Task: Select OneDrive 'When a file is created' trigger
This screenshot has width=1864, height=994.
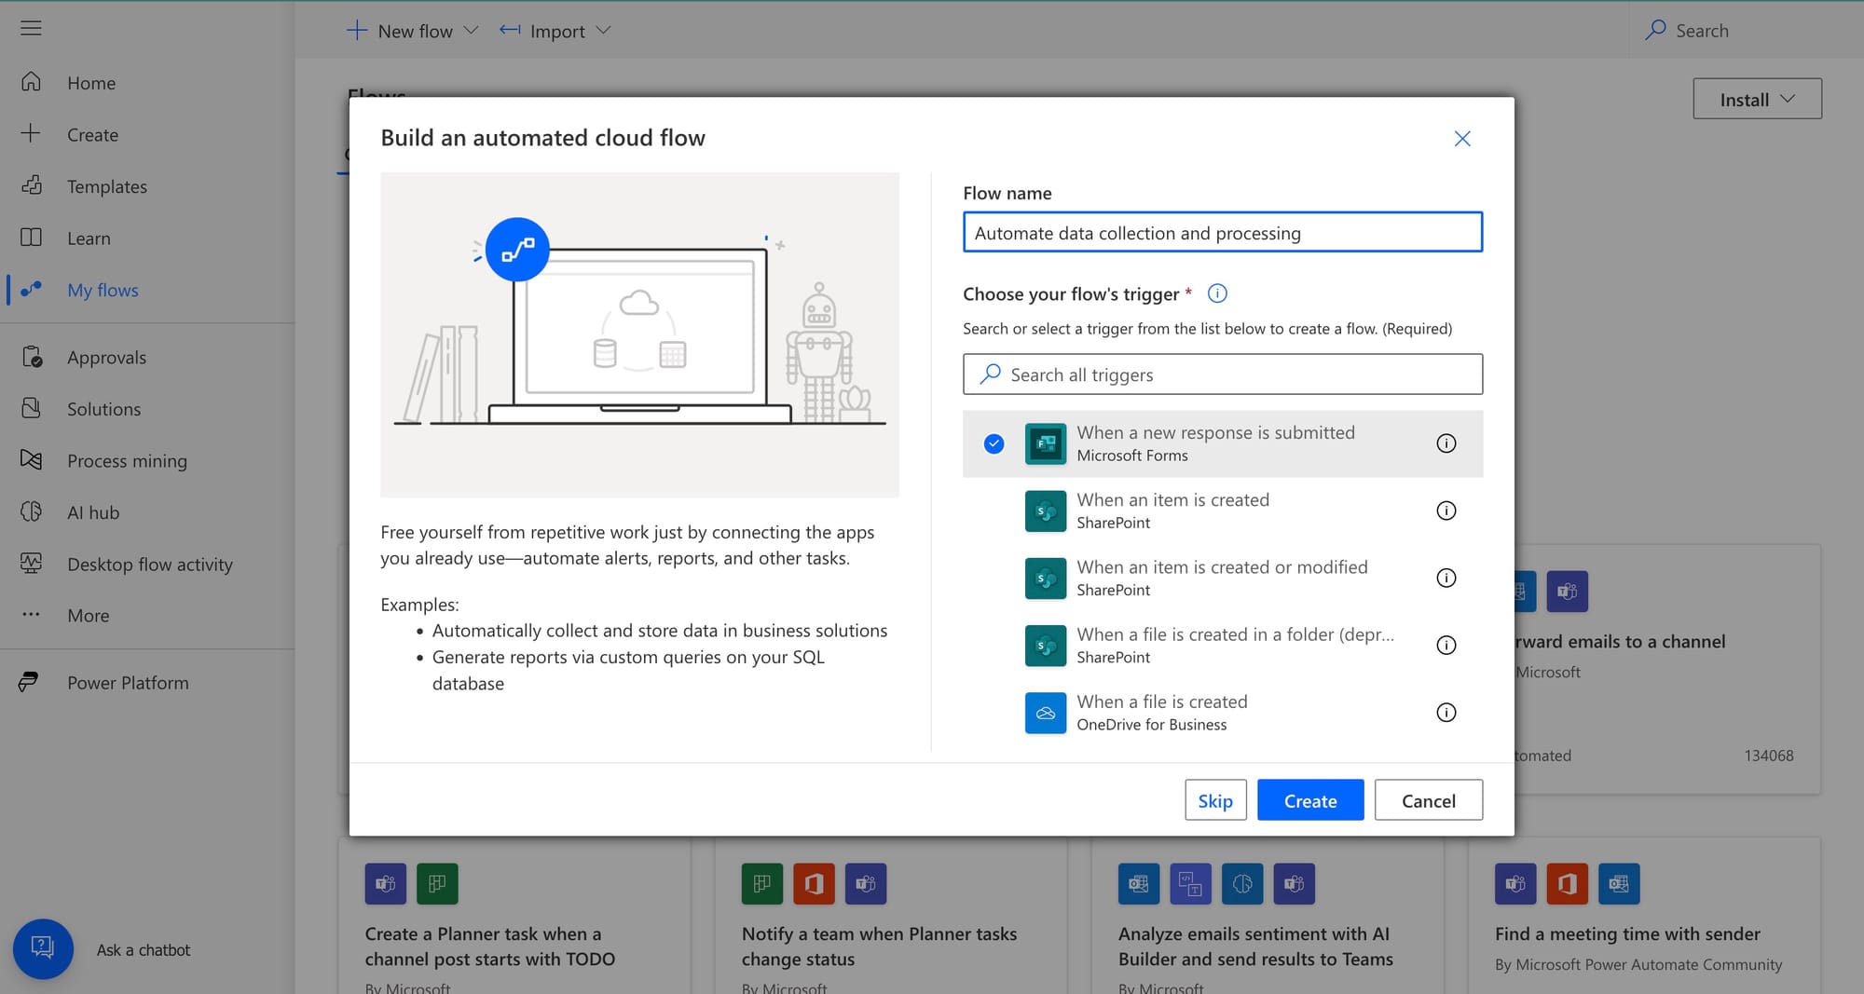Action: 1223,713
